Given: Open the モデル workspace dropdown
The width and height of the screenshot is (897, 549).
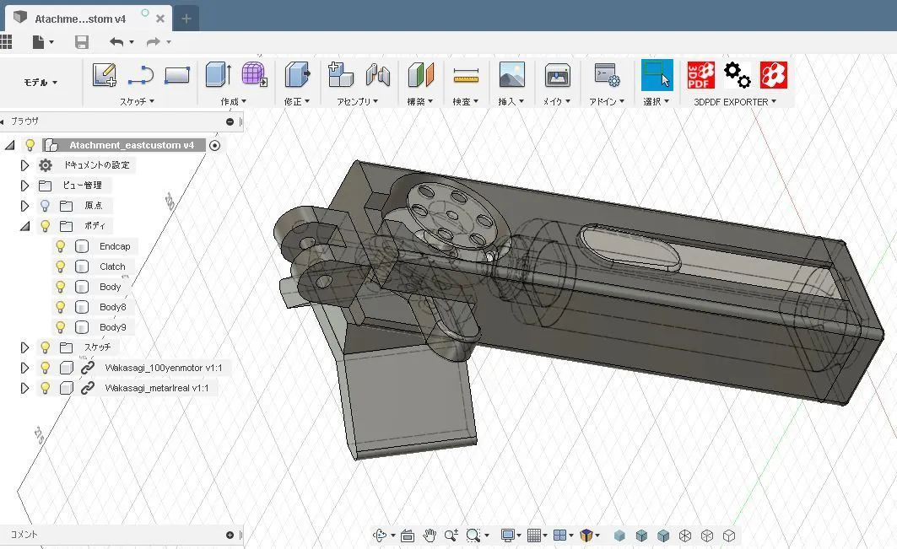Looking at the screenshot, I should pos(41,83).
